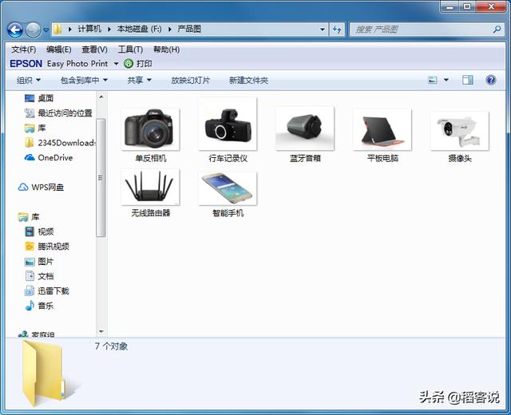The height and width of the screenshot is (415, 511).
Task: Open the 工具(T) menu
Action: point(130,49)
